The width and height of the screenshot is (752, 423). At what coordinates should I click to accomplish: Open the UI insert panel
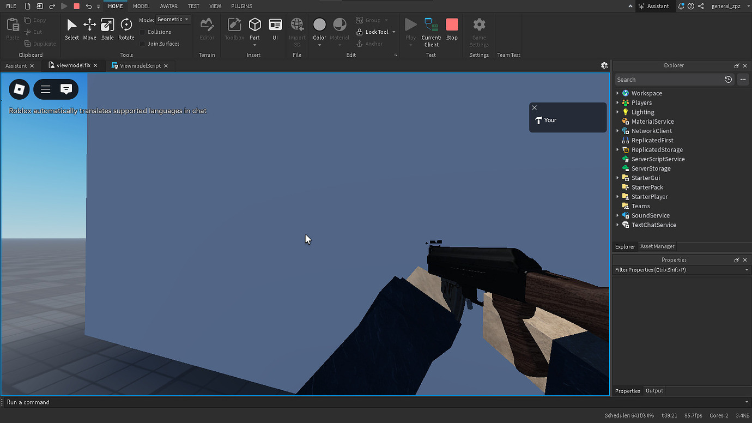[275, 26]
